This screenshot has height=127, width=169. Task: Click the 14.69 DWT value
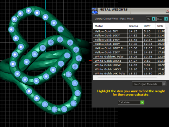(148, 53)
